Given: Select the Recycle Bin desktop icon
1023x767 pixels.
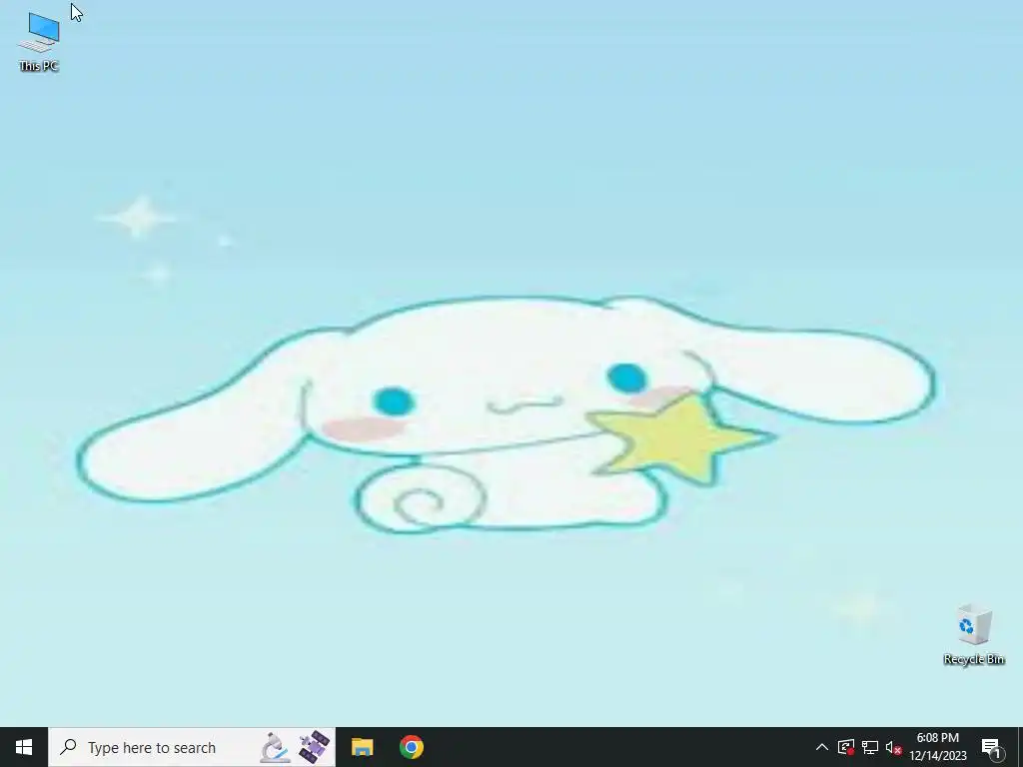Looking at the screenshot, I should 974,635.
